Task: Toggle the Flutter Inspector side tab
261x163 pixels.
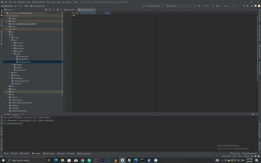Action: tap(259, 68)
